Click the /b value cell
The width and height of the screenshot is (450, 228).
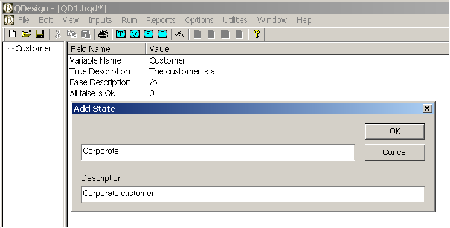point(153,82)
